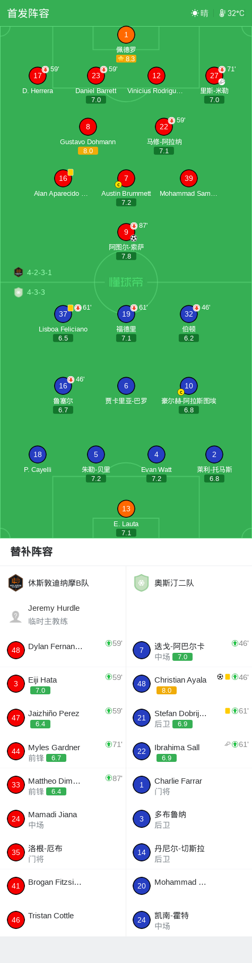Open the 奥斯汀二队 shield crest

coord(141,583)
